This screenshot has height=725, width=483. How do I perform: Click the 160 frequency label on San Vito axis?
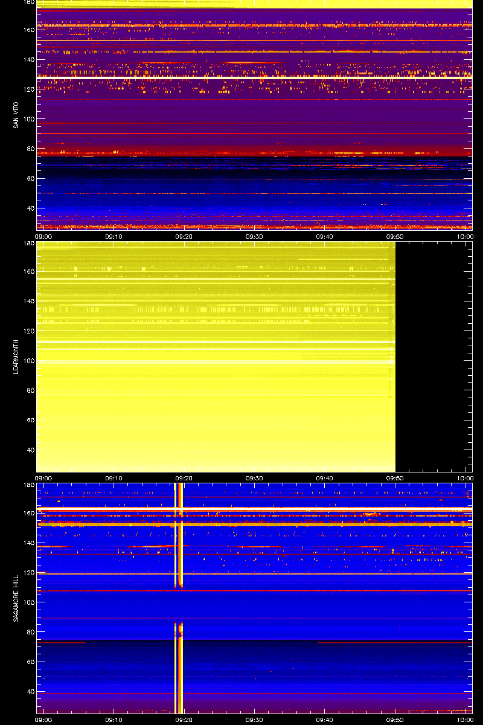(x=28, y=30)
